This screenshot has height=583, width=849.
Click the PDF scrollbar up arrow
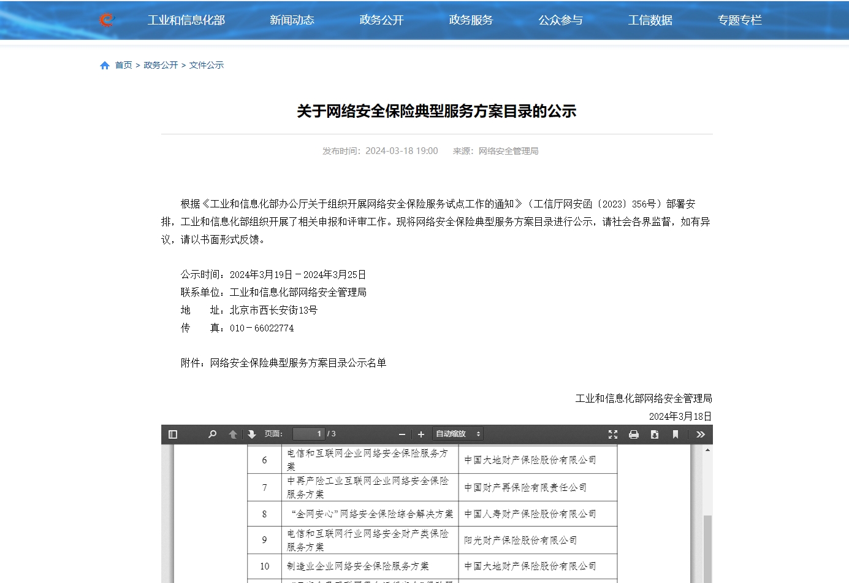click(x=707, y=450)
